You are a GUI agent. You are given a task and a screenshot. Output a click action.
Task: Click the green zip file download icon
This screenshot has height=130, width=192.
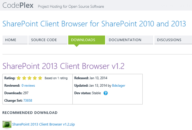pos(7,124)
